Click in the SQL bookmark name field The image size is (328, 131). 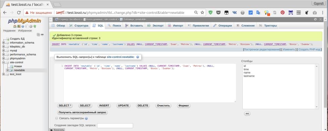115,126
